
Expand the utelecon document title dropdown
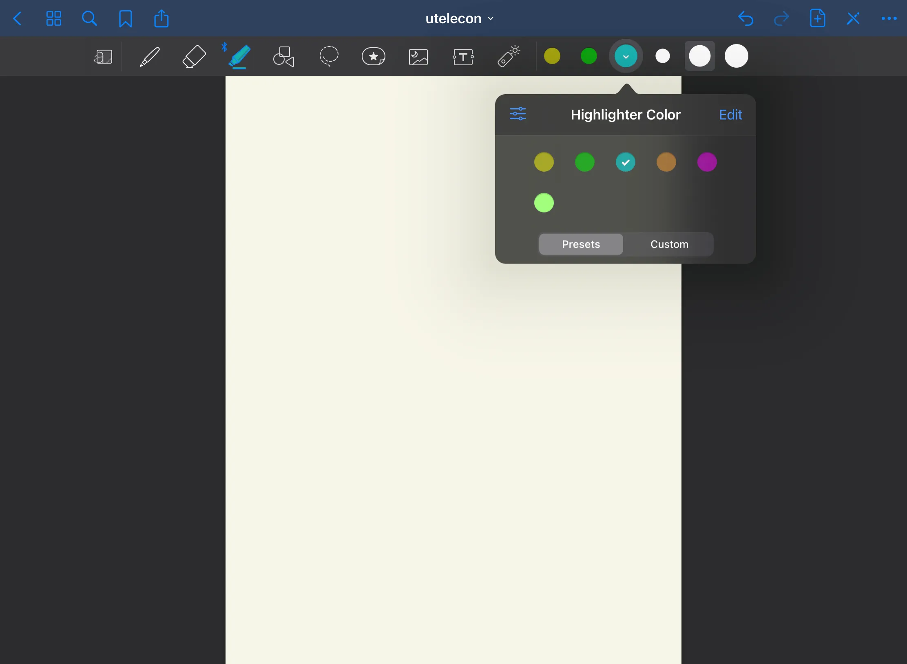(459, 19)
